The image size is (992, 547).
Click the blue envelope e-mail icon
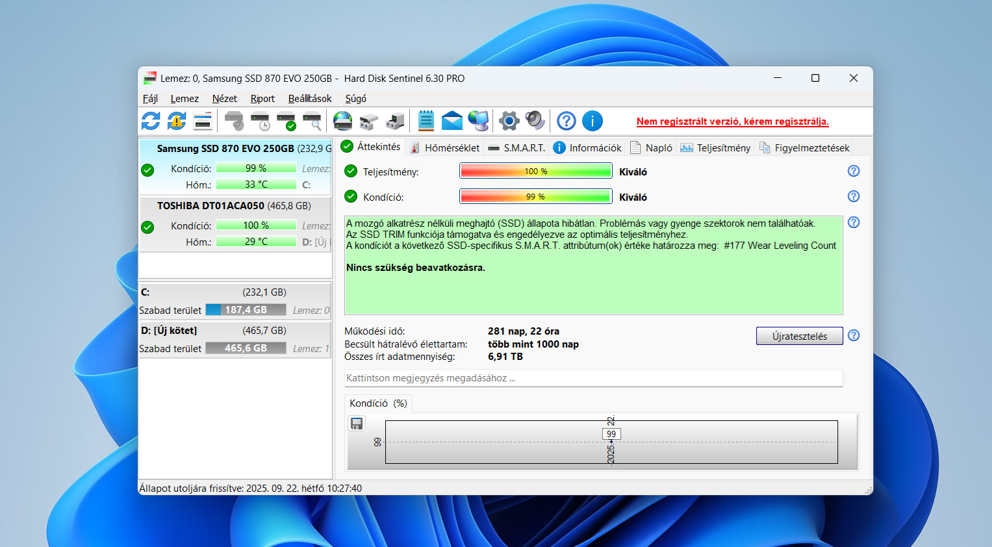[x=452, y=121]
